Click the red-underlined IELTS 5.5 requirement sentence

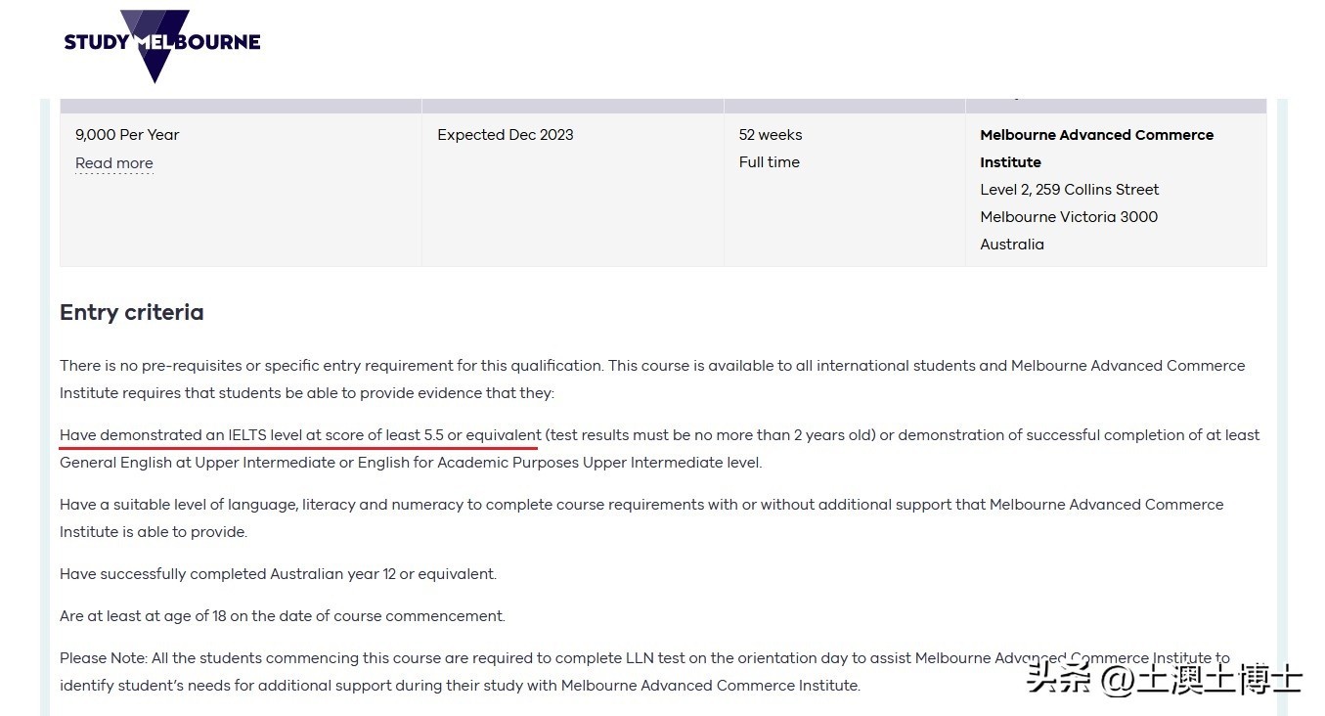[x=299, y=435]
